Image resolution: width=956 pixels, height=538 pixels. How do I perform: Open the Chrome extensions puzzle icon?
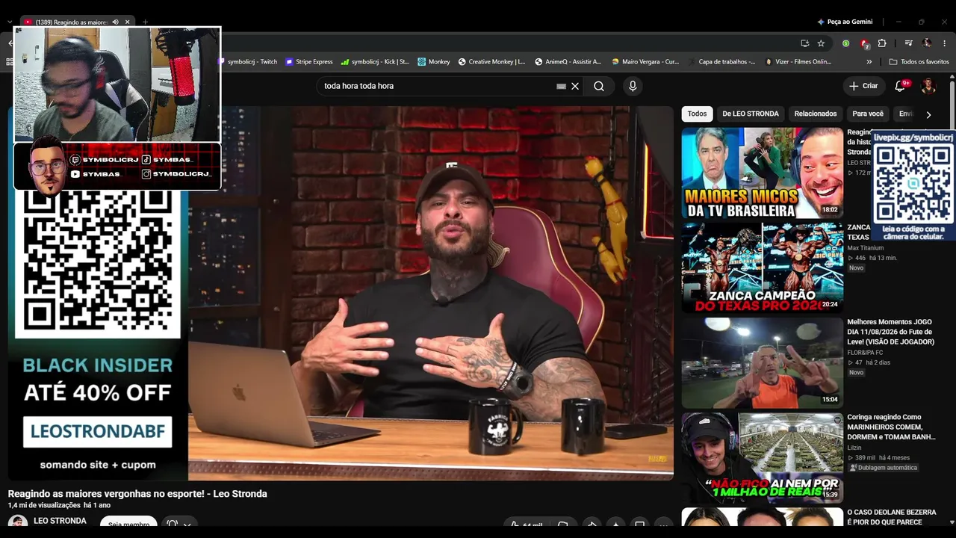pyautogui.click(x=882, y=43)
